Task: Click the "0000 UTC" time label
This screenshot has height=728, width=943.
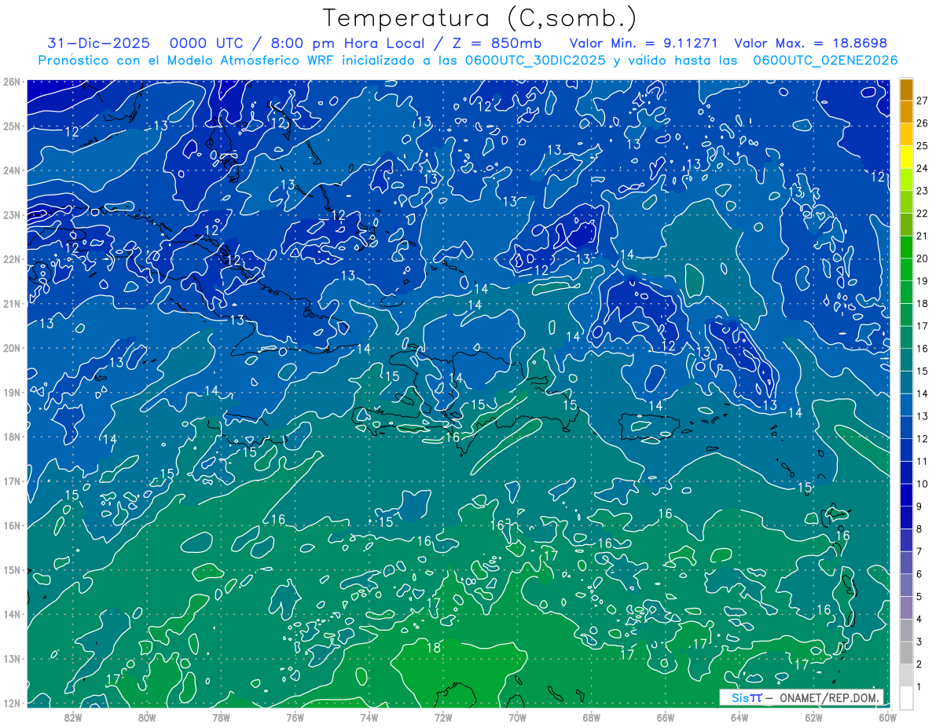Action: pyautogui.click(x=207, y=43)
